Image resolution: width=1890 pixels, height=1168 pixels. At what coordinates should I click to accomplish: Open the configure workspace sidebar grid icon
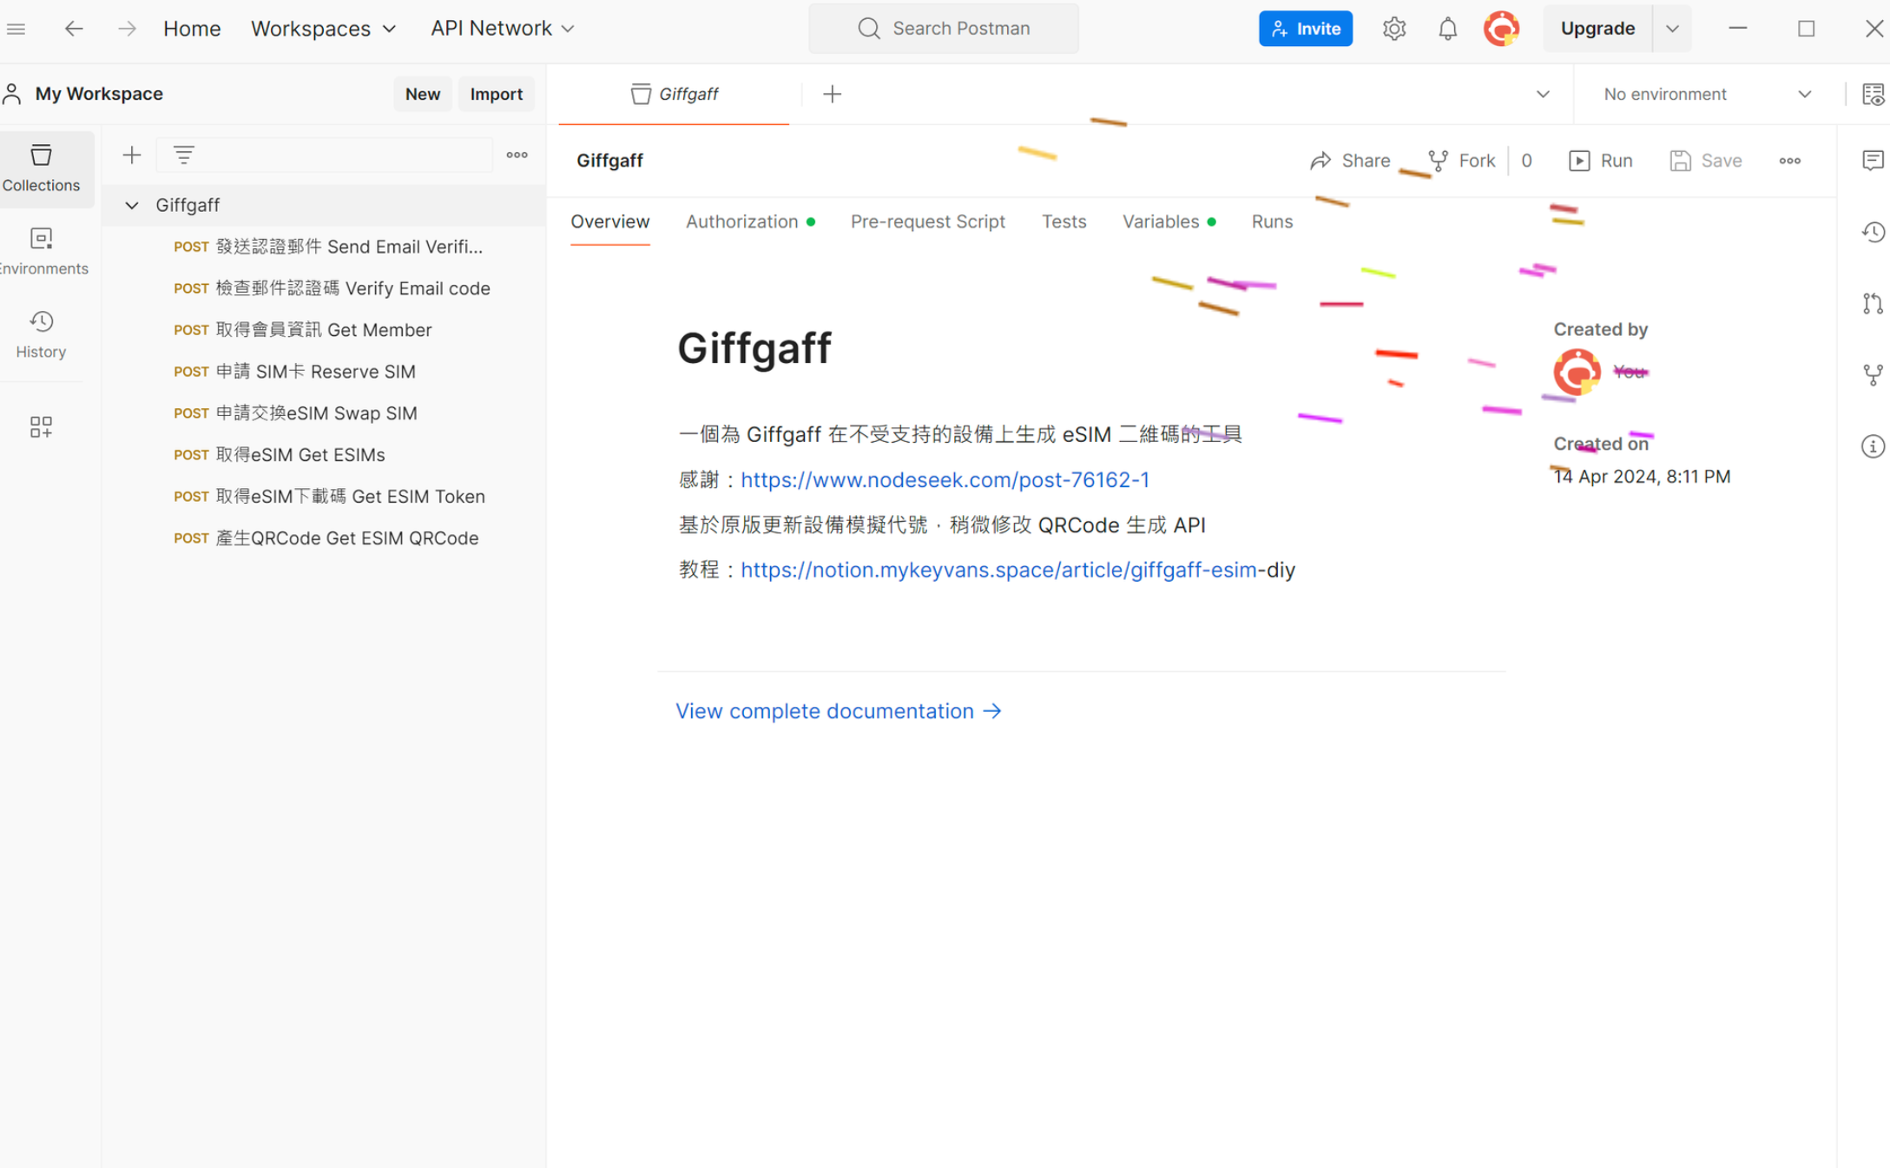tap(41, 426)
